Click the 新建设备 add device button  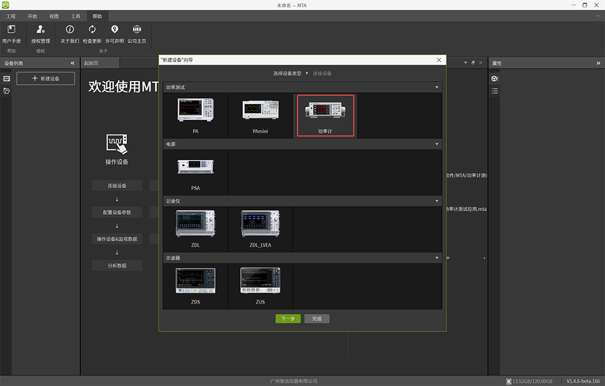[46, 79]
